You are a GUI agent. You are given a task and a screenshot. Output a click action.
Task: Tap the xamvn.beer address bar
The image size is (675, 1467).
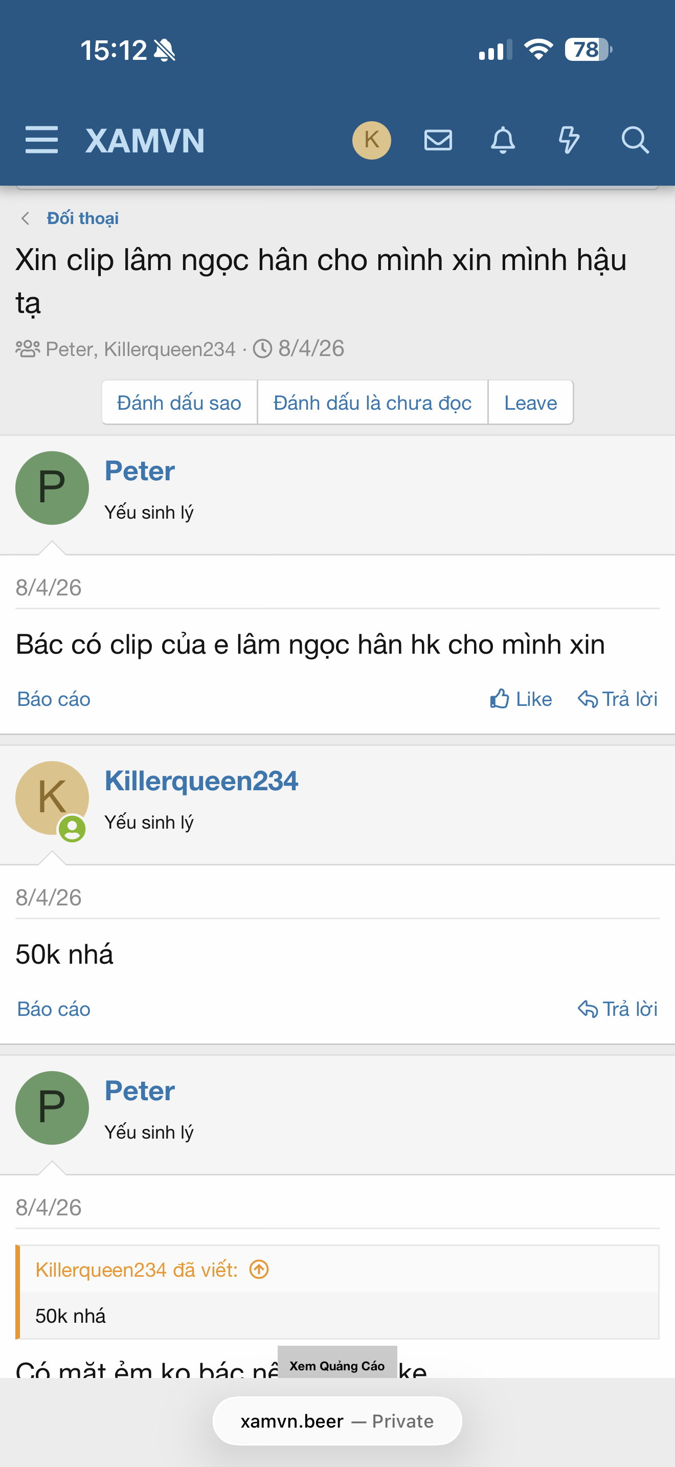pyautogui.click(x=337, y=1421)
